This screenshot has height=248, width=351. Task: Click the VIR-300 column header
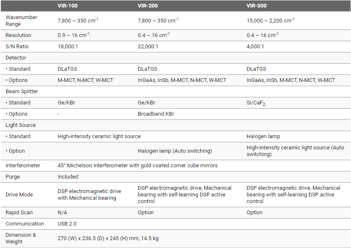(x=256, y=6)
